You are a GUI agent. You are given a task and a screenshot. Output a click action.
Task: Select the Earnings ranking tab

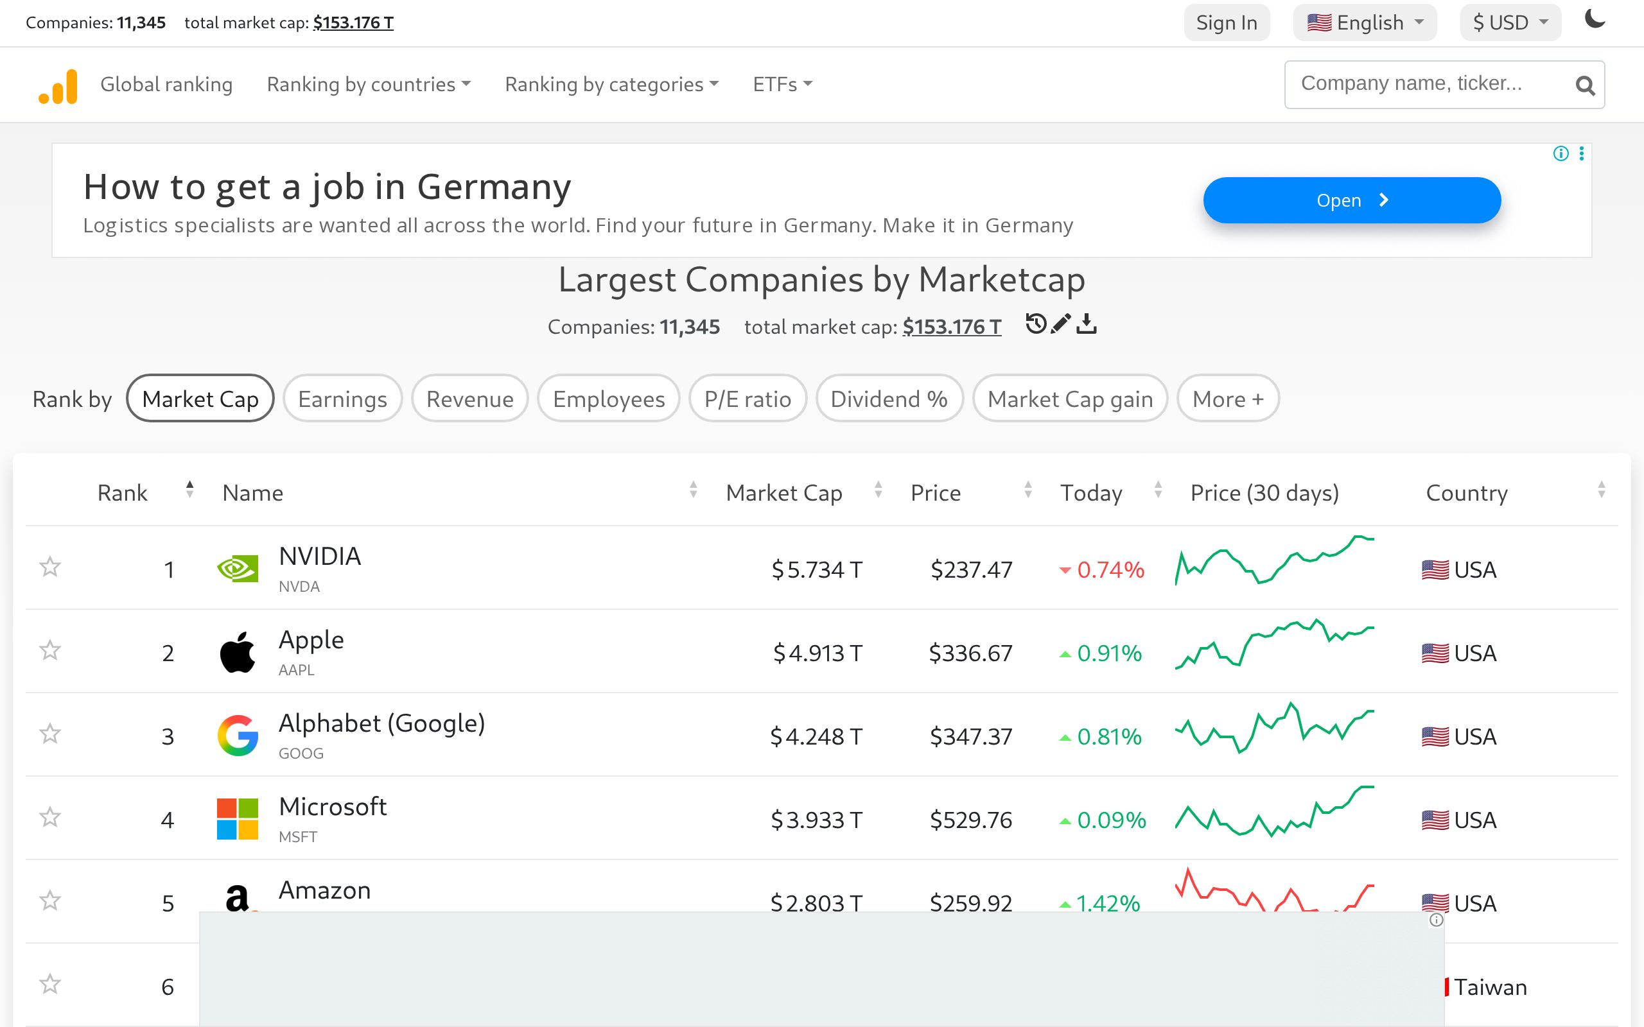click(x=342, y=399)
